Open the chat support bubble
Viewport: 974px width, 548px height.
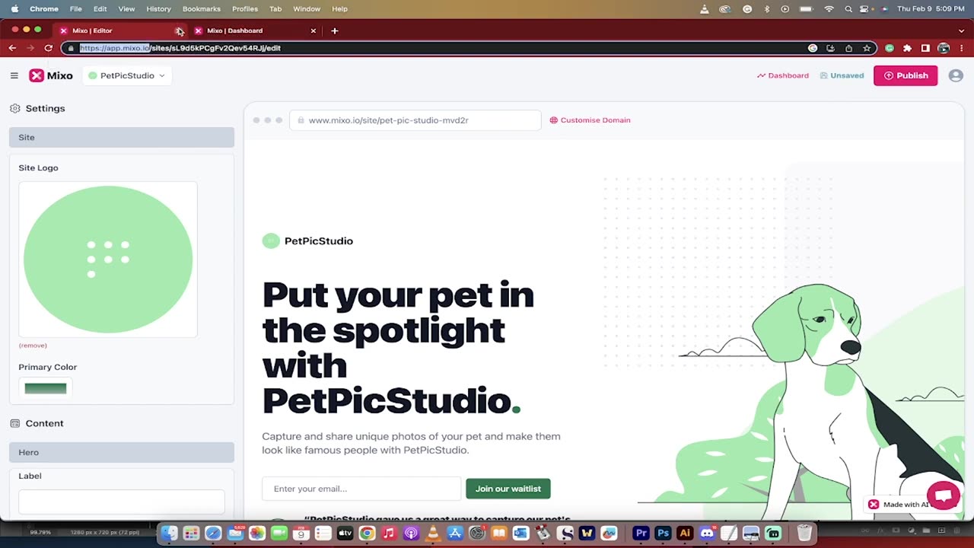944,495
